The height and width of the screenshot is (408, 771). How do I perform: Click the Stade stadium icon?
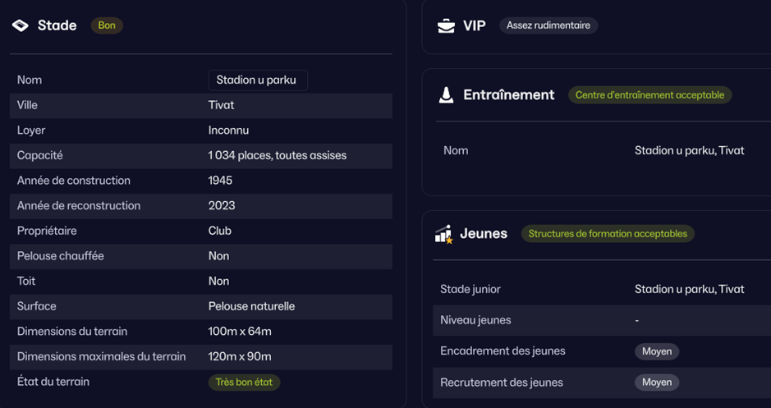tap(21, 25)
